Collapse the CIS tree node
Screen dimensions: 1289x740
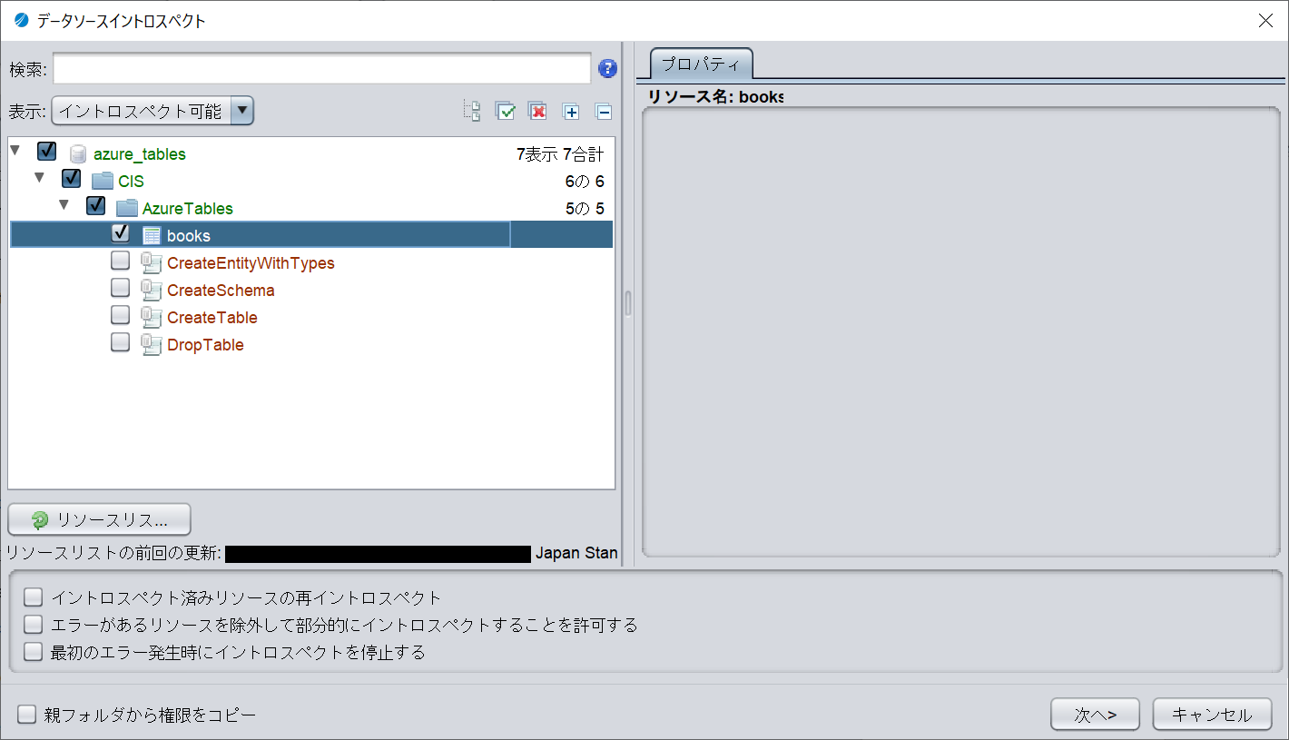(39, 177)
